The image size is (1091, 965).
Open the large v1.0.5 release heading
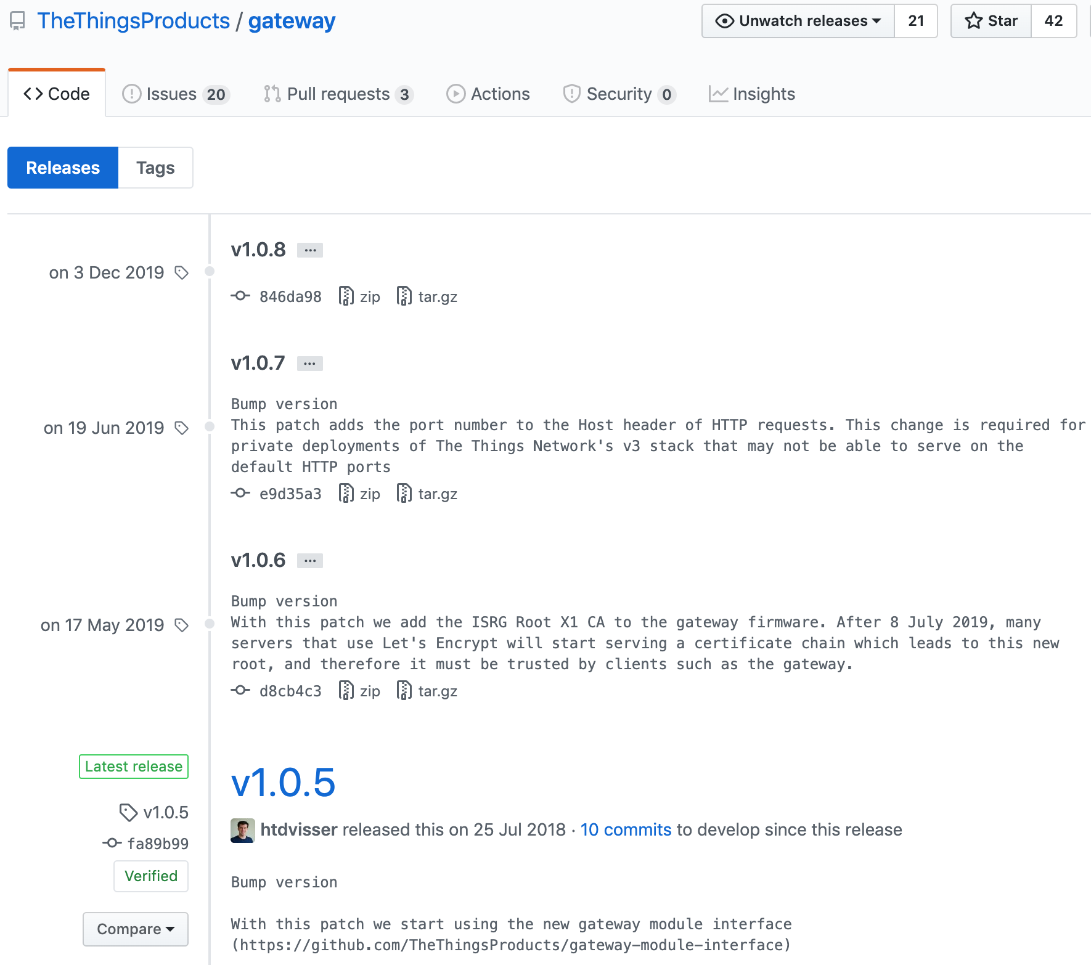pyautogui.click(x=283, y=783)
